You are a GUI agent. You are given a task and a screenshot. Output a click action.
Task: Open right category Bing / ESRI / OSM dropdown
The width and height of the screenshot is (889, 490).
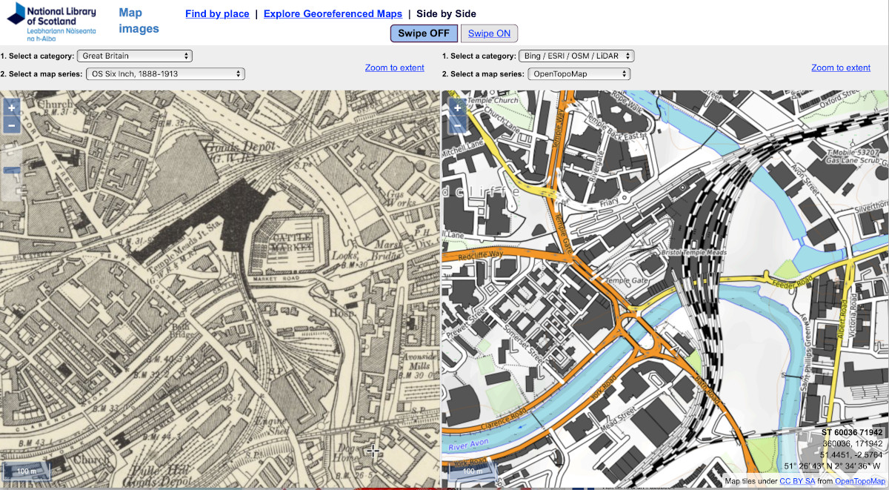coord(576,56)
